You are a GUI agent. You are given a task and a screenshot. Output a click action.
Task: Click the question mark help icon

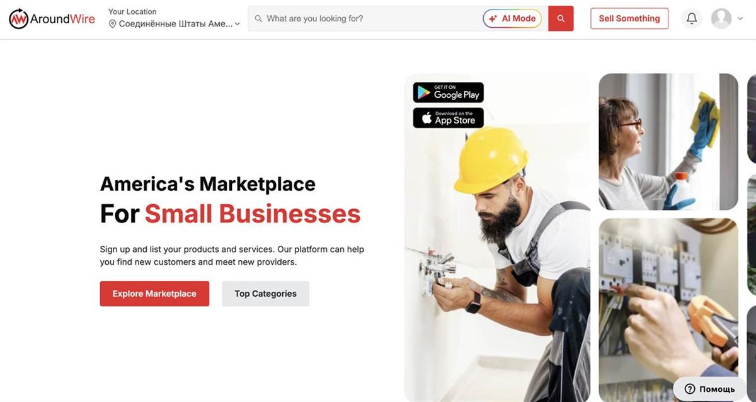[x=690, y=389]
